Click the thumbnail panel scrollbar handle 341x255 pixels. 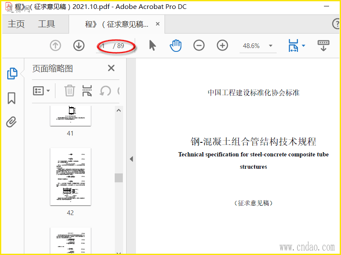(118, 178)
